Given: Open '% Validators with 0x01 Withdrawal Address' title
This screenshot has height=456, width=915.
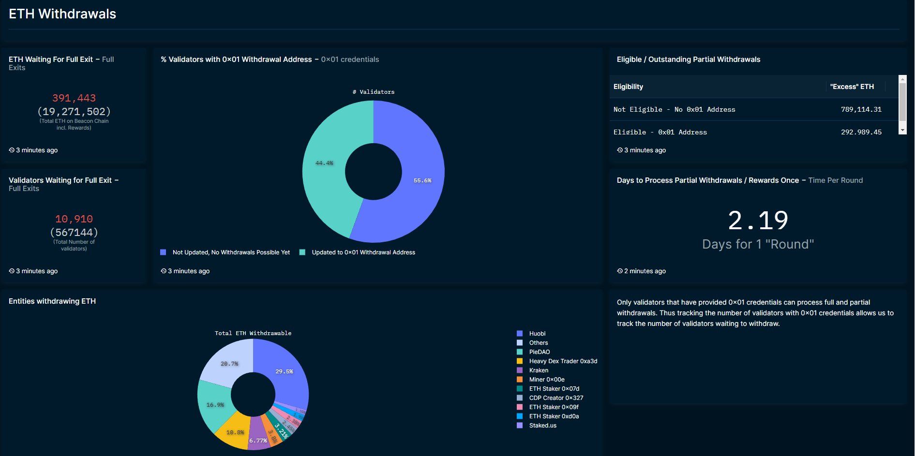Looking at the screenshot, I should [236, 59].
